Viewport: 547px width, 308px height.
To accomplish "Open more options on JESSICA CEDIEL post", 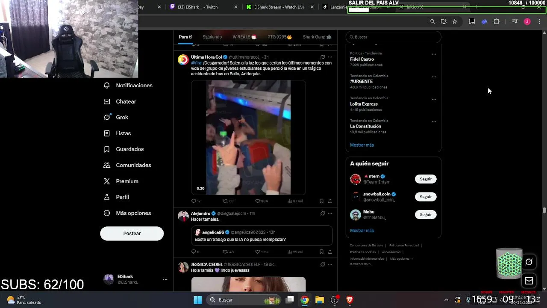I will [330, 264].
